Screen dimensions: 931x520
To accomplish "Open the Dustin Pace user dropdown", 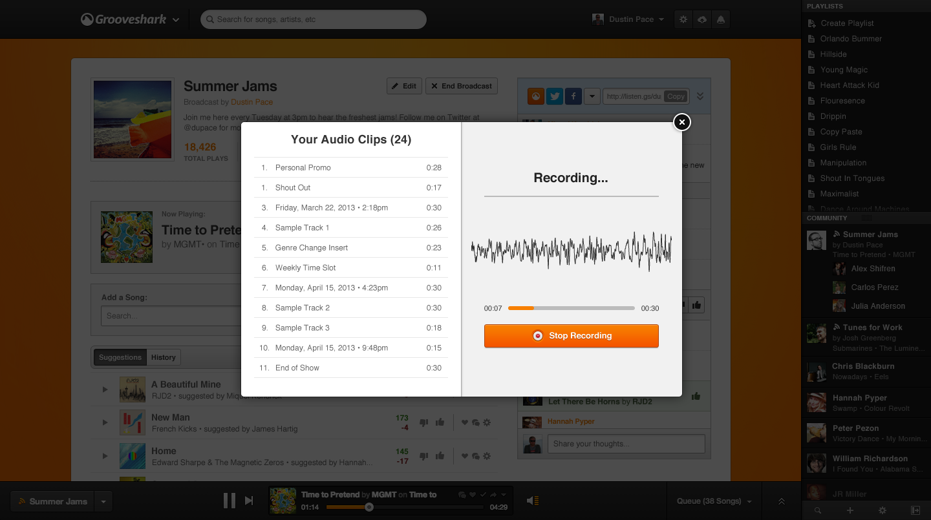I will point(629,19).
